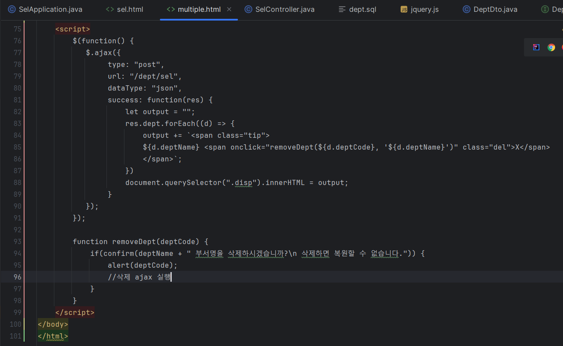Screen dimensions: 563x346
Task: Click line number 96 in gutter
Action: [x=17, y=277]
